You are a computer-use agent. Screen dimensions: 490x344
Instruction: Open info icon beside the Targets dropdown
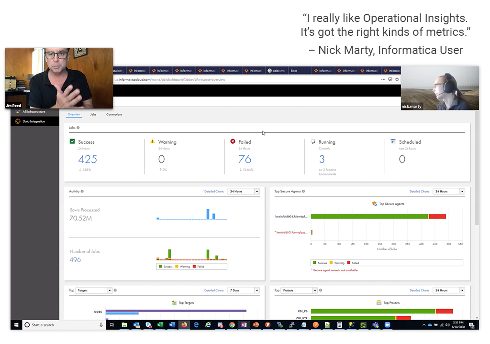115,290
